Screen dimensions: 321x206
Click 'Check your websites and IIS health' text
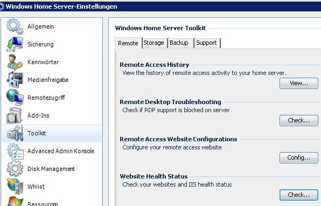177,184
